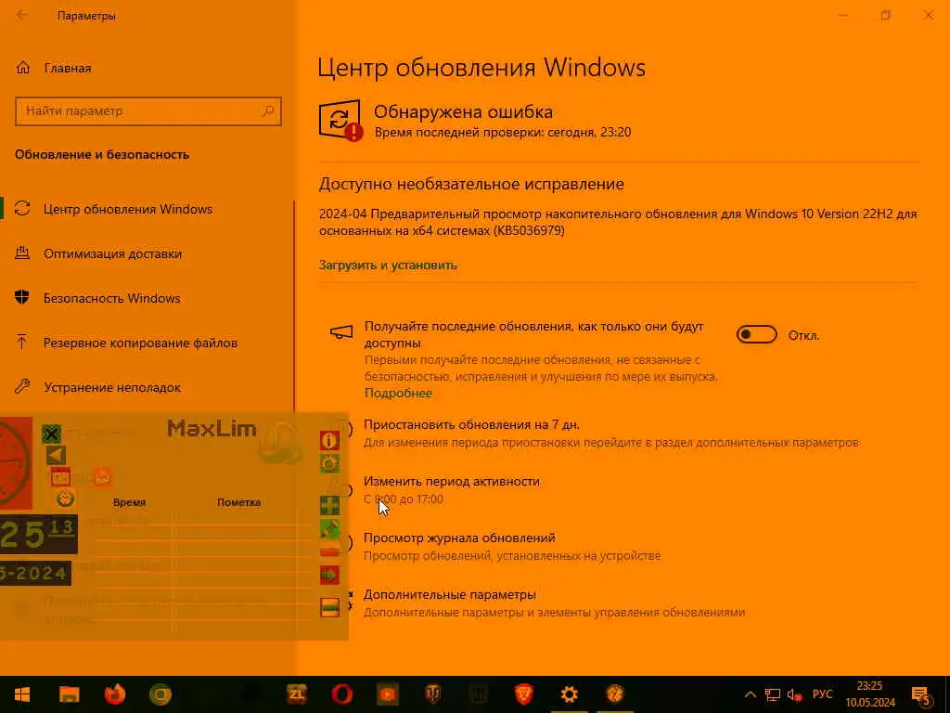This screenshot has width=950, height=713.
Task: Click the muted volume tray icon
Action: [794, 694]
